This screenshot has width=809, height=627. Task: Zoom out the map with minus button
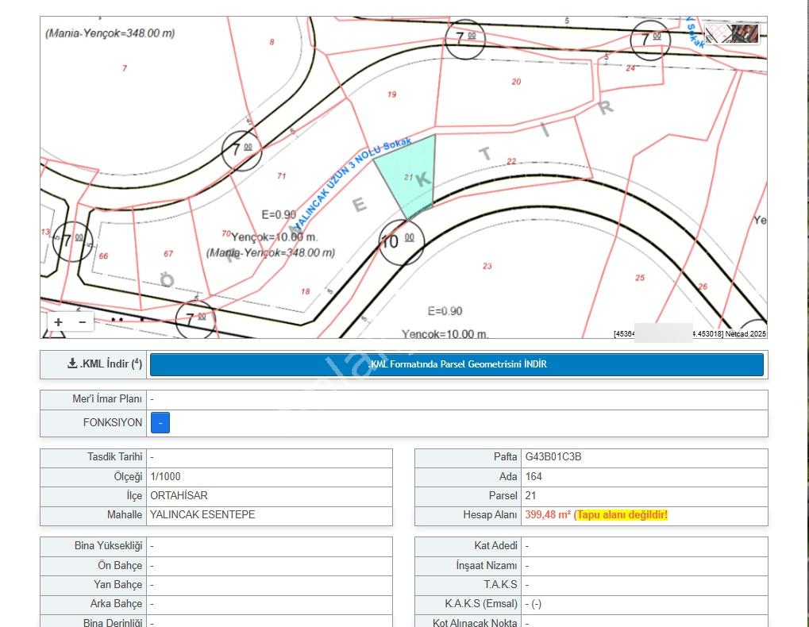click(83, 322)
